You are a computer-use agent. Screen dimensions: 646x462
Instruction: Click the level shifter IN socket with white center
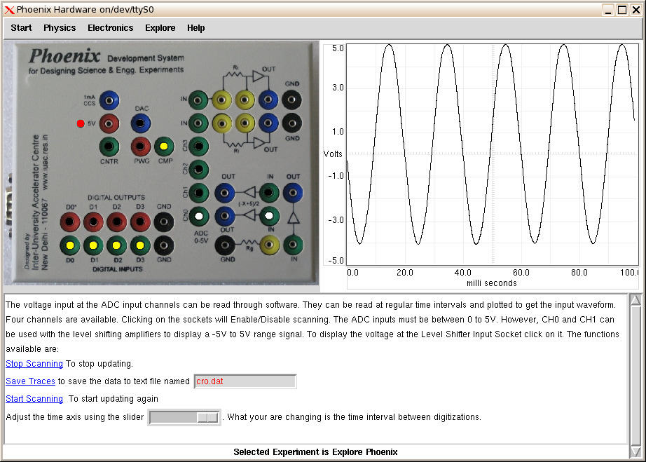pos(269,215)
